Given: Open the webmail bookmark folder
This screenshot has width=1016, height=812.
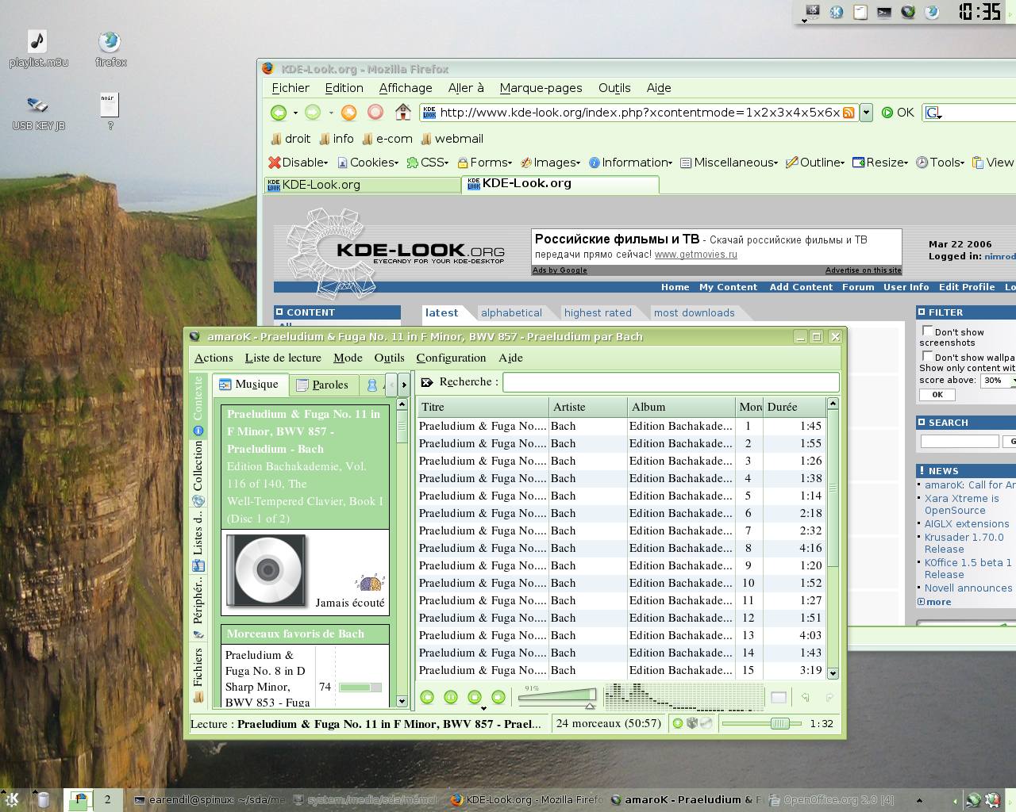Looking at the screenshot, I should [x=452, y=139].
